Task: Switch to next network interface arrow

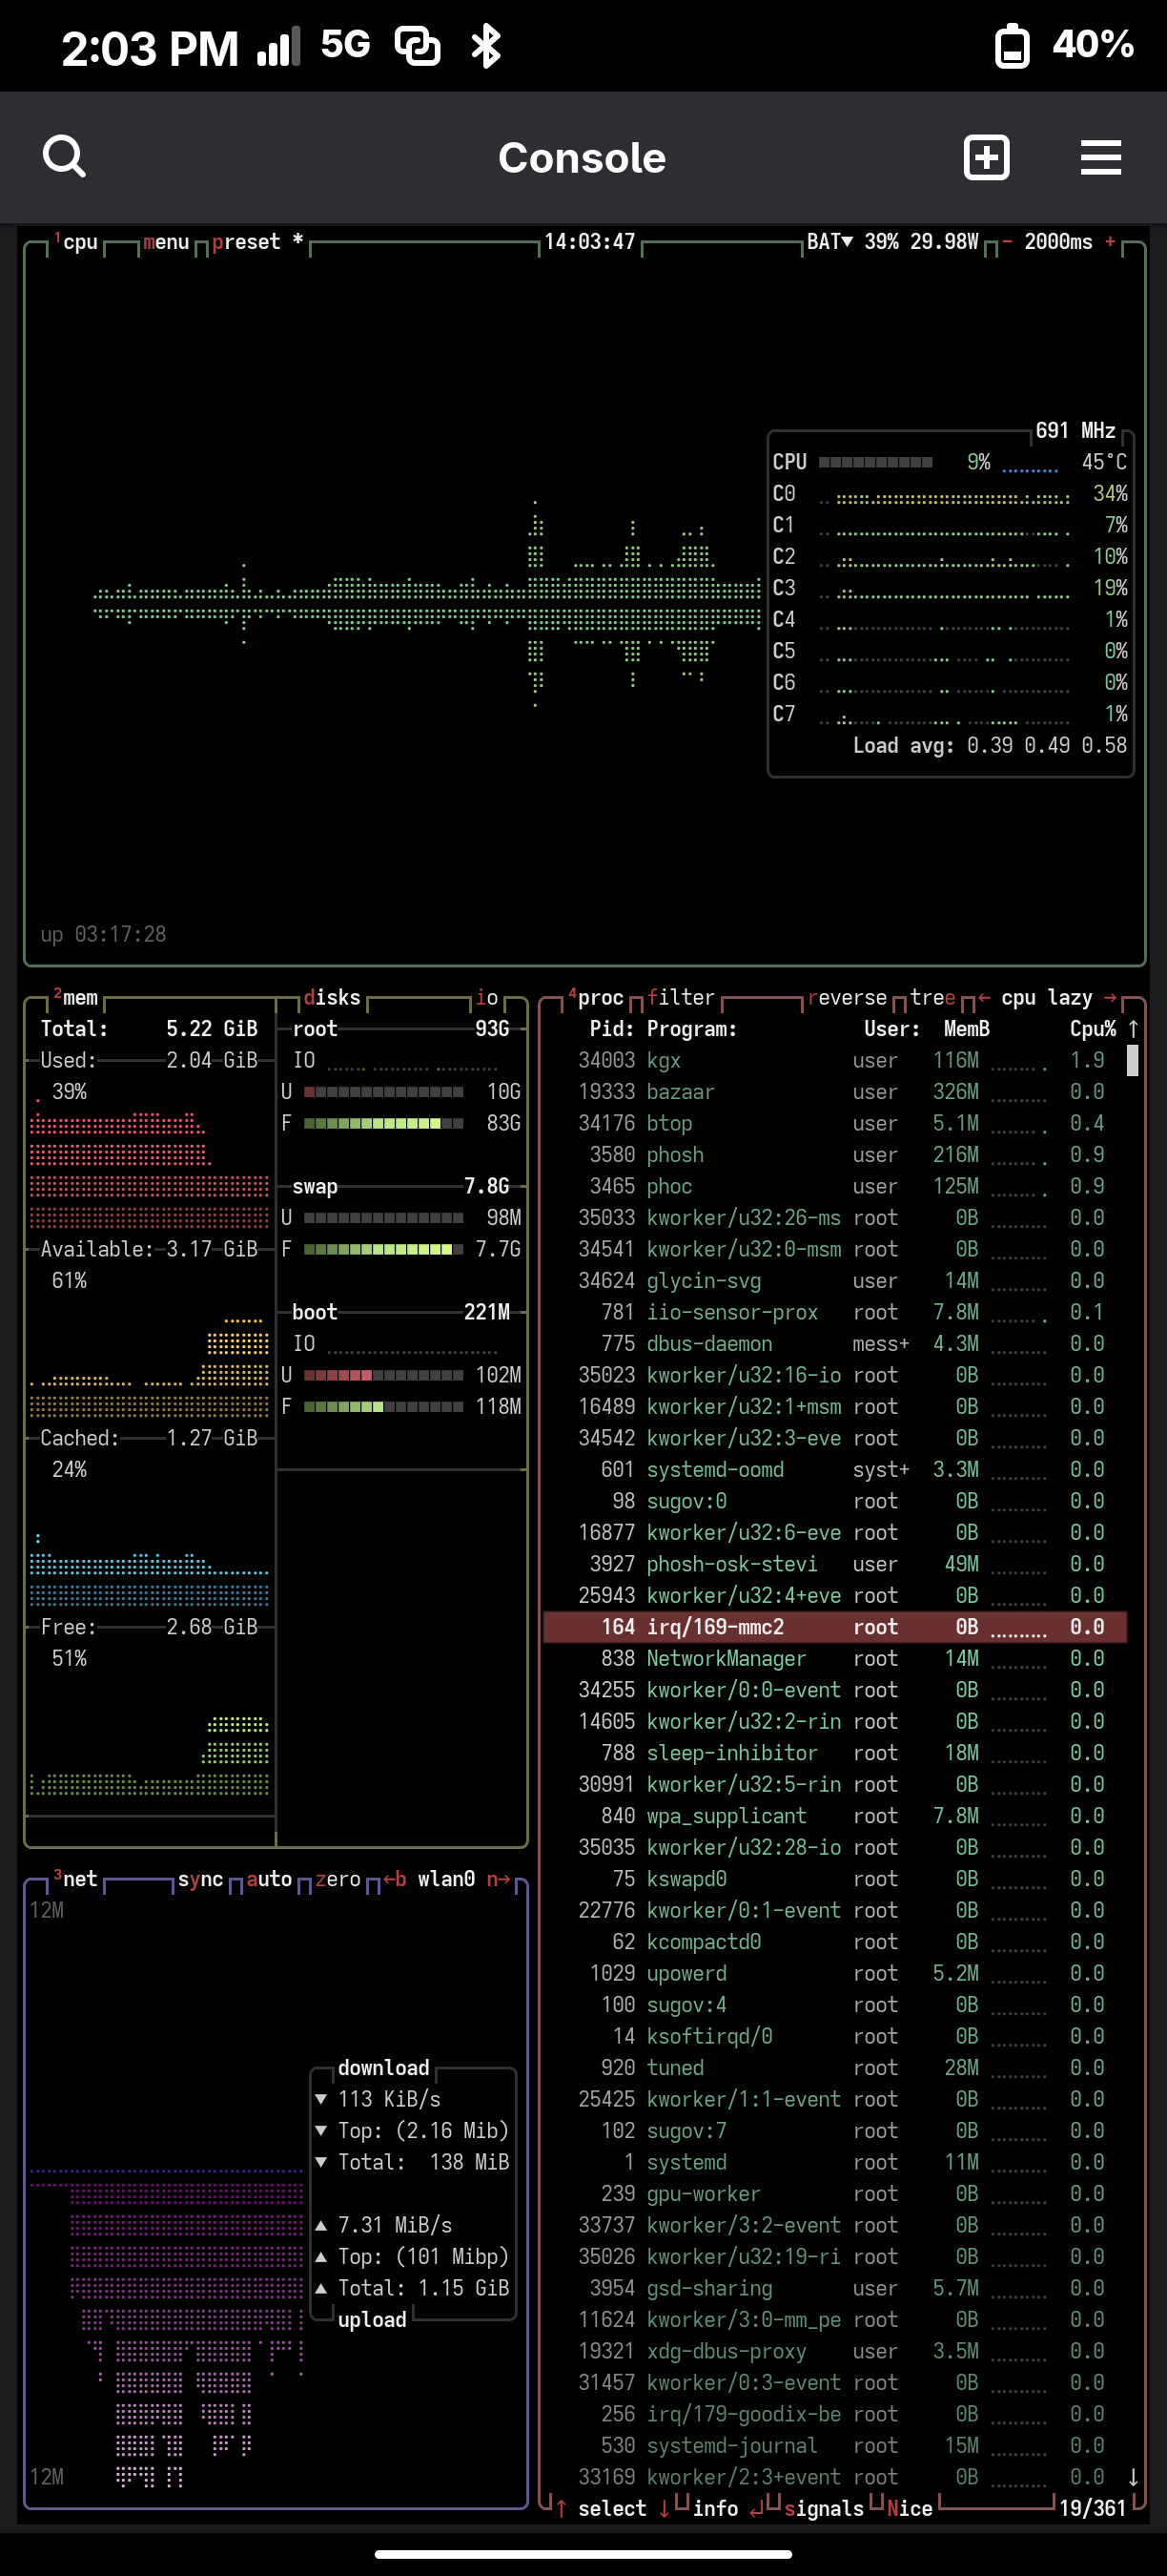Action: tap(499, 1879)
